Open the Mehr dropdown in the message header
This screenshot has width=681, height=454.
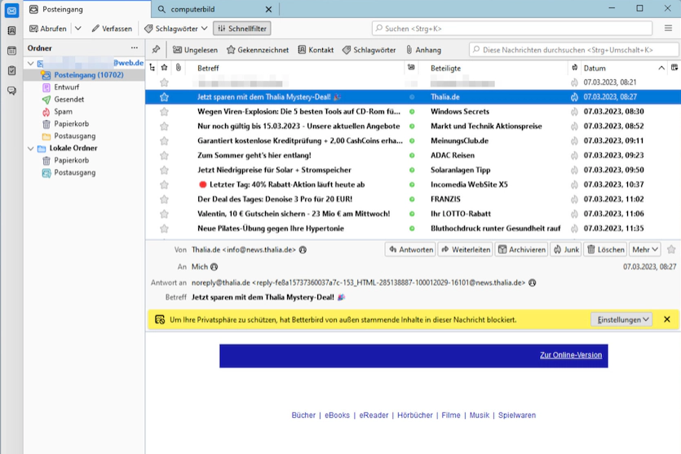coord(644,250)
